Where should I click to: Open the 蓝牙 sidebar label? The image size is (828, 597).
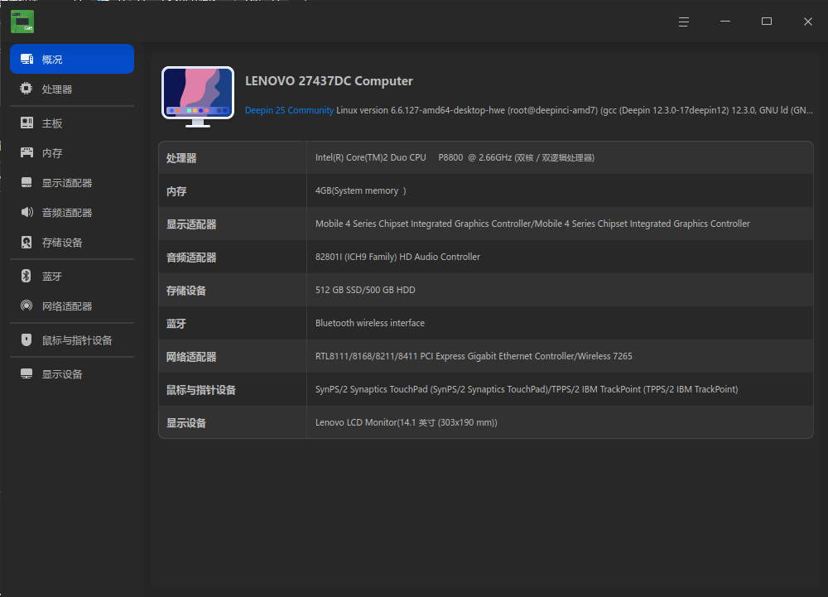52,277
